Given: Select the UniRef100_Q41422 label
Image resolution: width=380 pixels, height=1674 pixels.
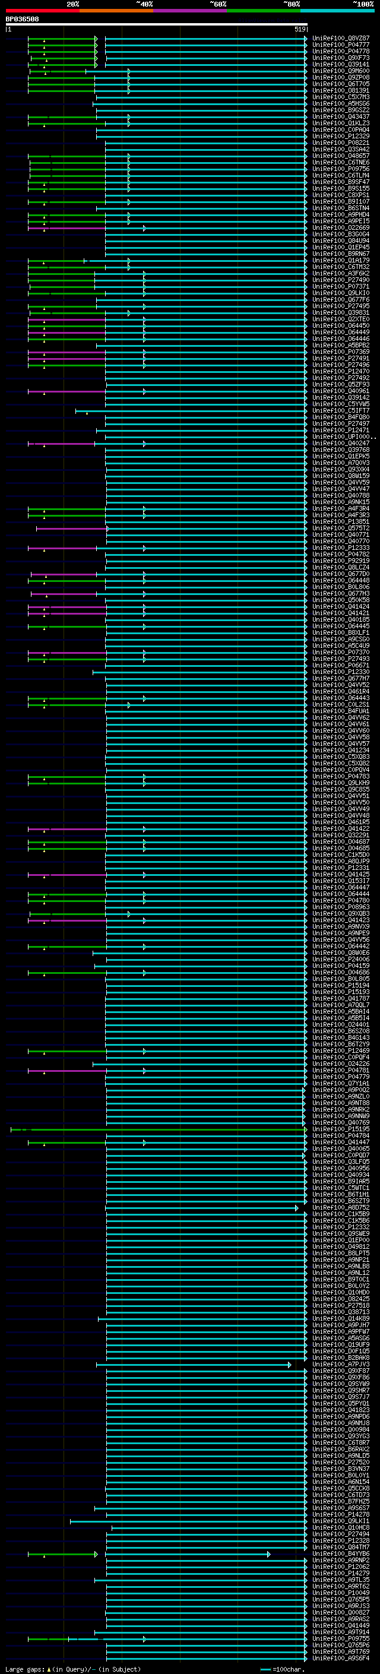Looking at the screenshot, I should (341, 828).
